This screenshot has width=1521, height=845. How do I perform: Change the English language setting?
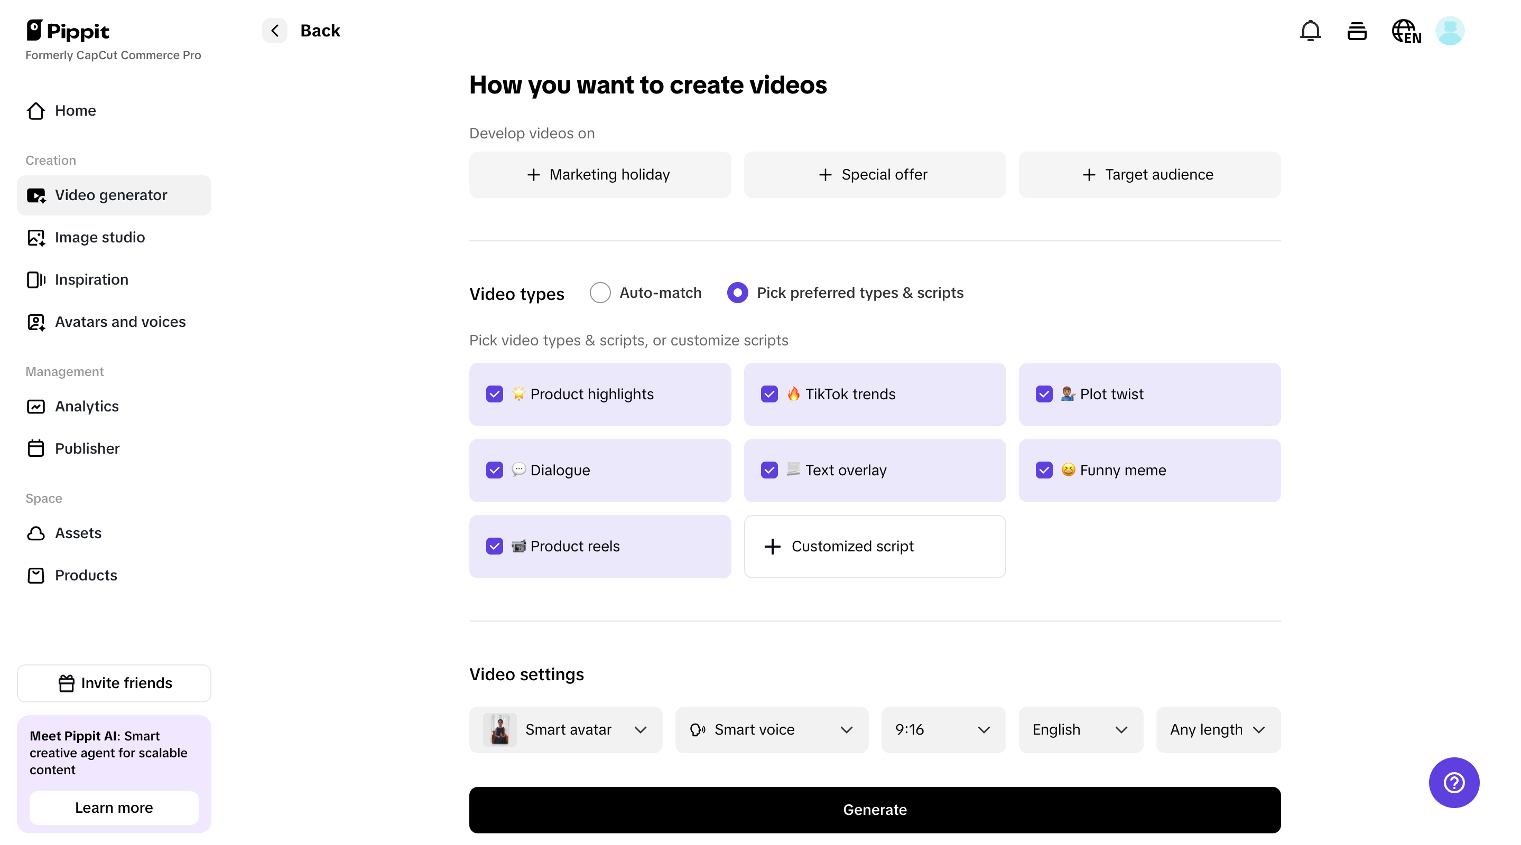click(x=1080, y=729)
